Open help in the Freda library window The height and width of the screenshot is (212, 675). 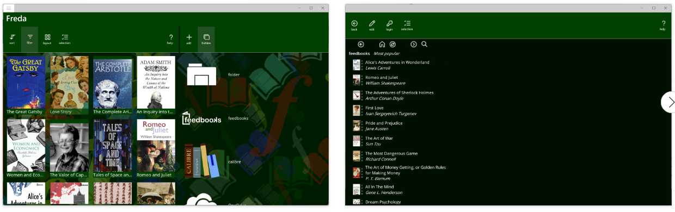click(170, 39)
